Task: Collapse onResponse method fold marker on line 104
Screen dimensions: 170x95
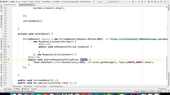Action: coord(12,47)
